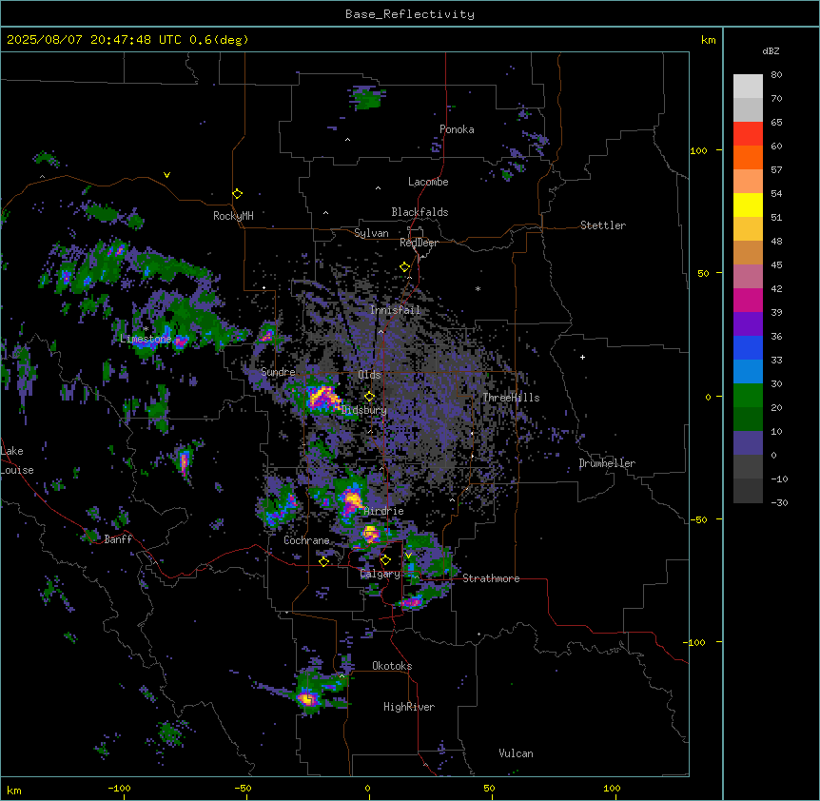This screenshot has height=801, width=820.
Task: Select the bright green 20-30 dBZ legend swatch
Action: 748,396
